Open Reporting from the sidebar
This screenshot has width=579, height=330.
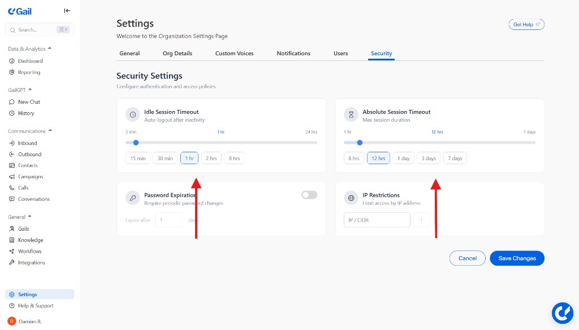[29, 72]
